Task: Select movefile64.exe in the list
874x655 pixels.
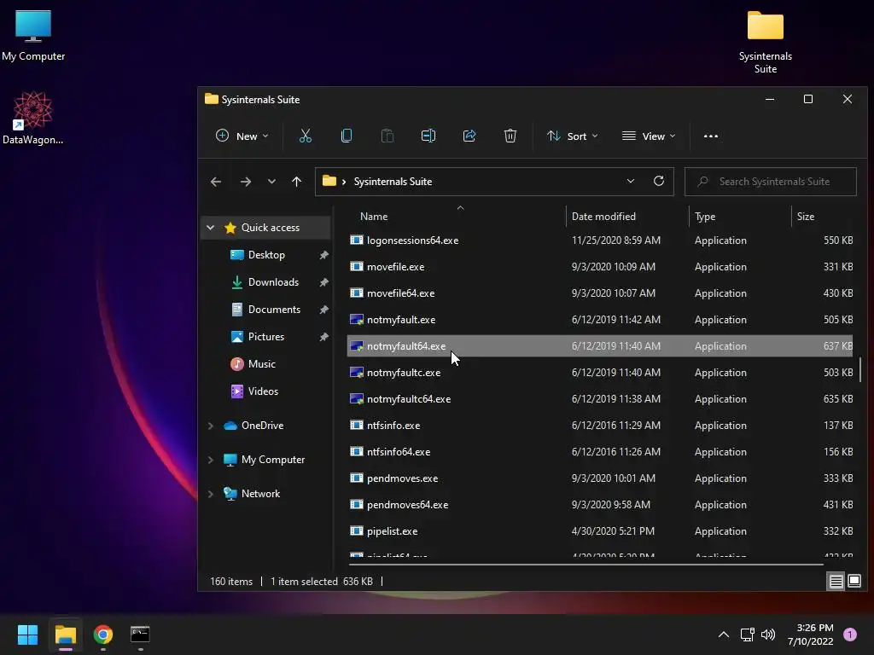Action: (600, 293)
